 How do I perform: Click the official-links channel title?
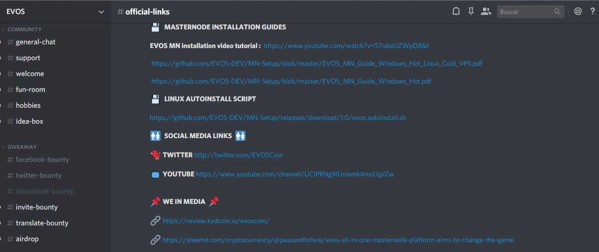point(148,12)
